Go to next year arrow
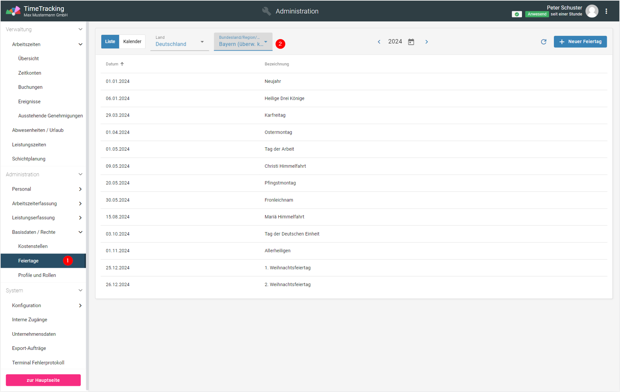Image resolution: width=620 pixels, height=392 pixels. click(x=427, y=42)
